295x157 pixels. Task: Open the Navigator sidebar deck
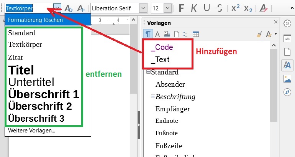coord(287,92)
